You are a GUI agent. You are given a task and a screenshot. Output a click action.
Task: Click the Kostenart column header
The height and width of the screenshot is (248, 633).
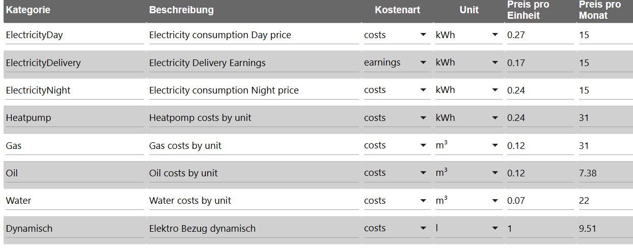tap(397, 10)
